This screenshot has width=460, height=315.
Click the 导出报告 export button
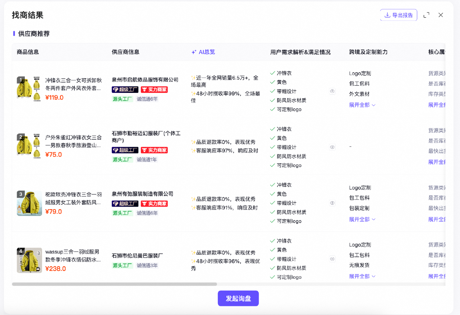pyautogui.click(x=399, y=15)
